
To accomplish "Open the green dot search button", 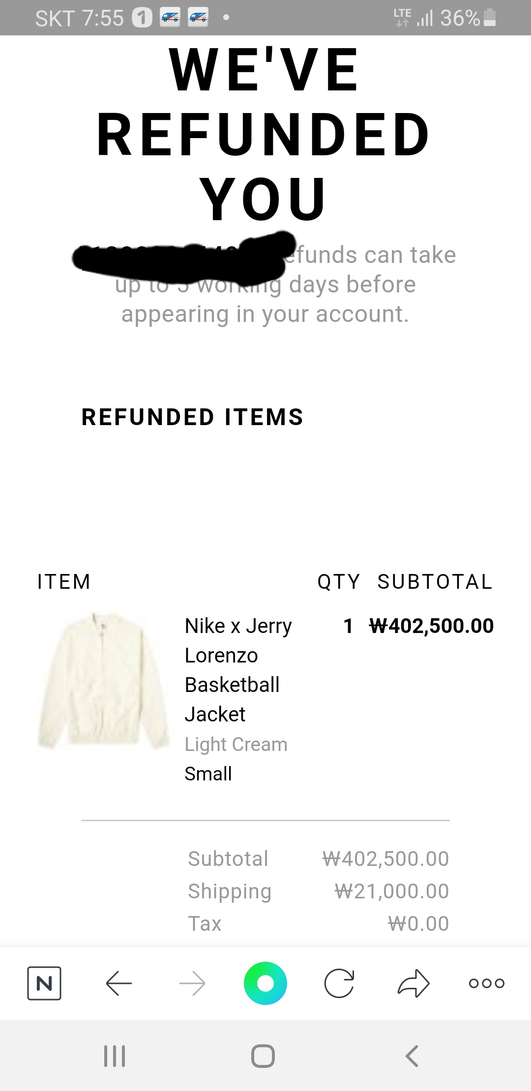I will 265,983.
